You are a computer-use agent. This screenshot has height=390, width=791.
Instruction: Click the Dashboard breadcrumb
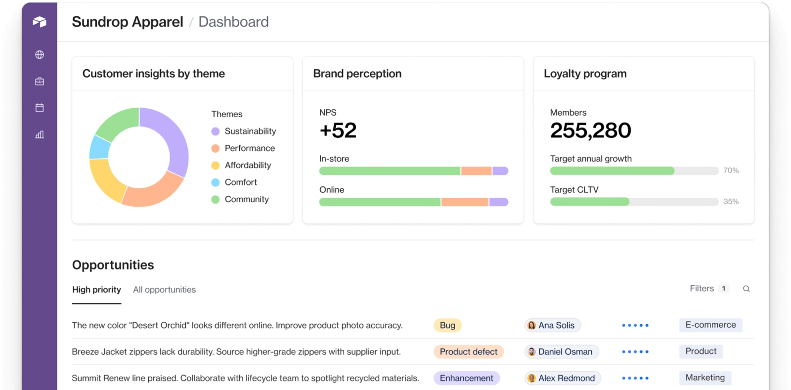pos(233,22)
